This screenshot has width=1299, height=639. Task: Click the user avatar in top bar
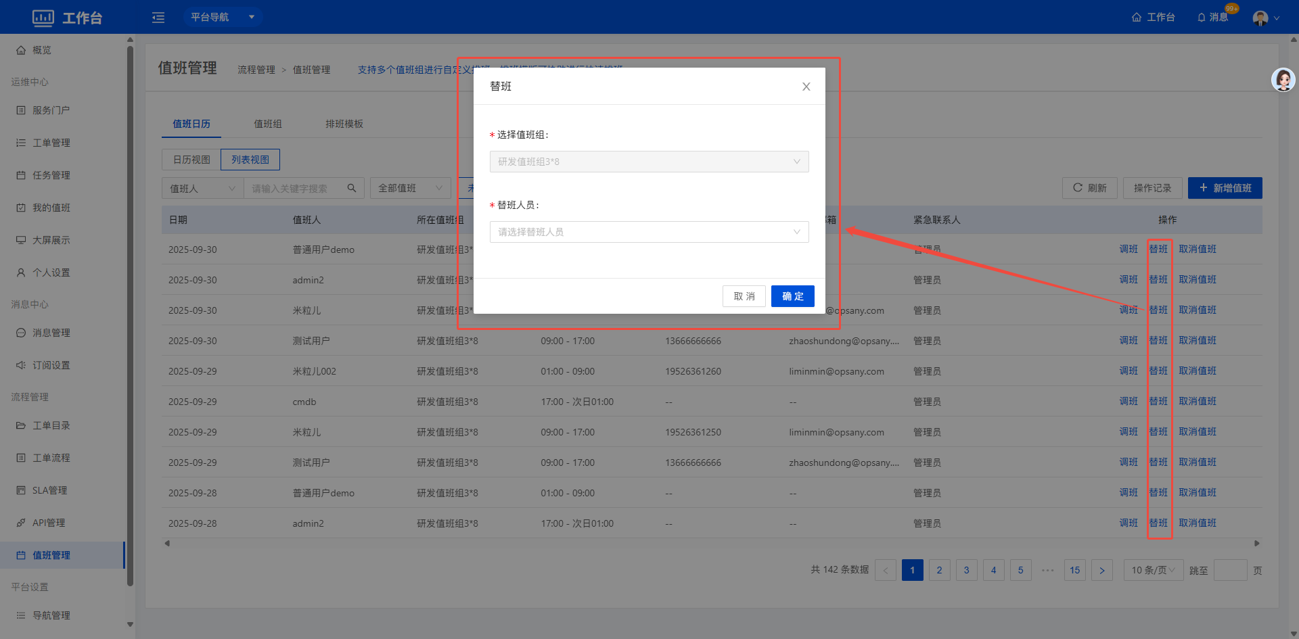(1260, 18)
